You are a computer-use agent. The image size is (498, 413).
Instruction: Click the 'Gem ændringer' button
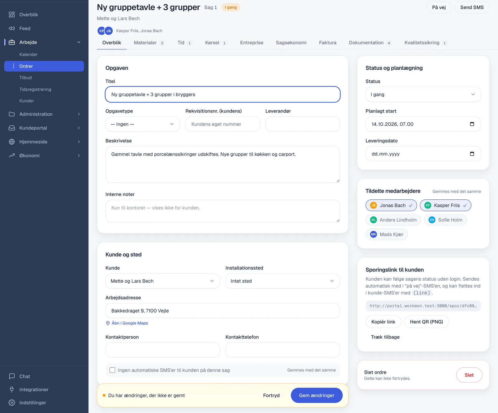pos(317,395)
